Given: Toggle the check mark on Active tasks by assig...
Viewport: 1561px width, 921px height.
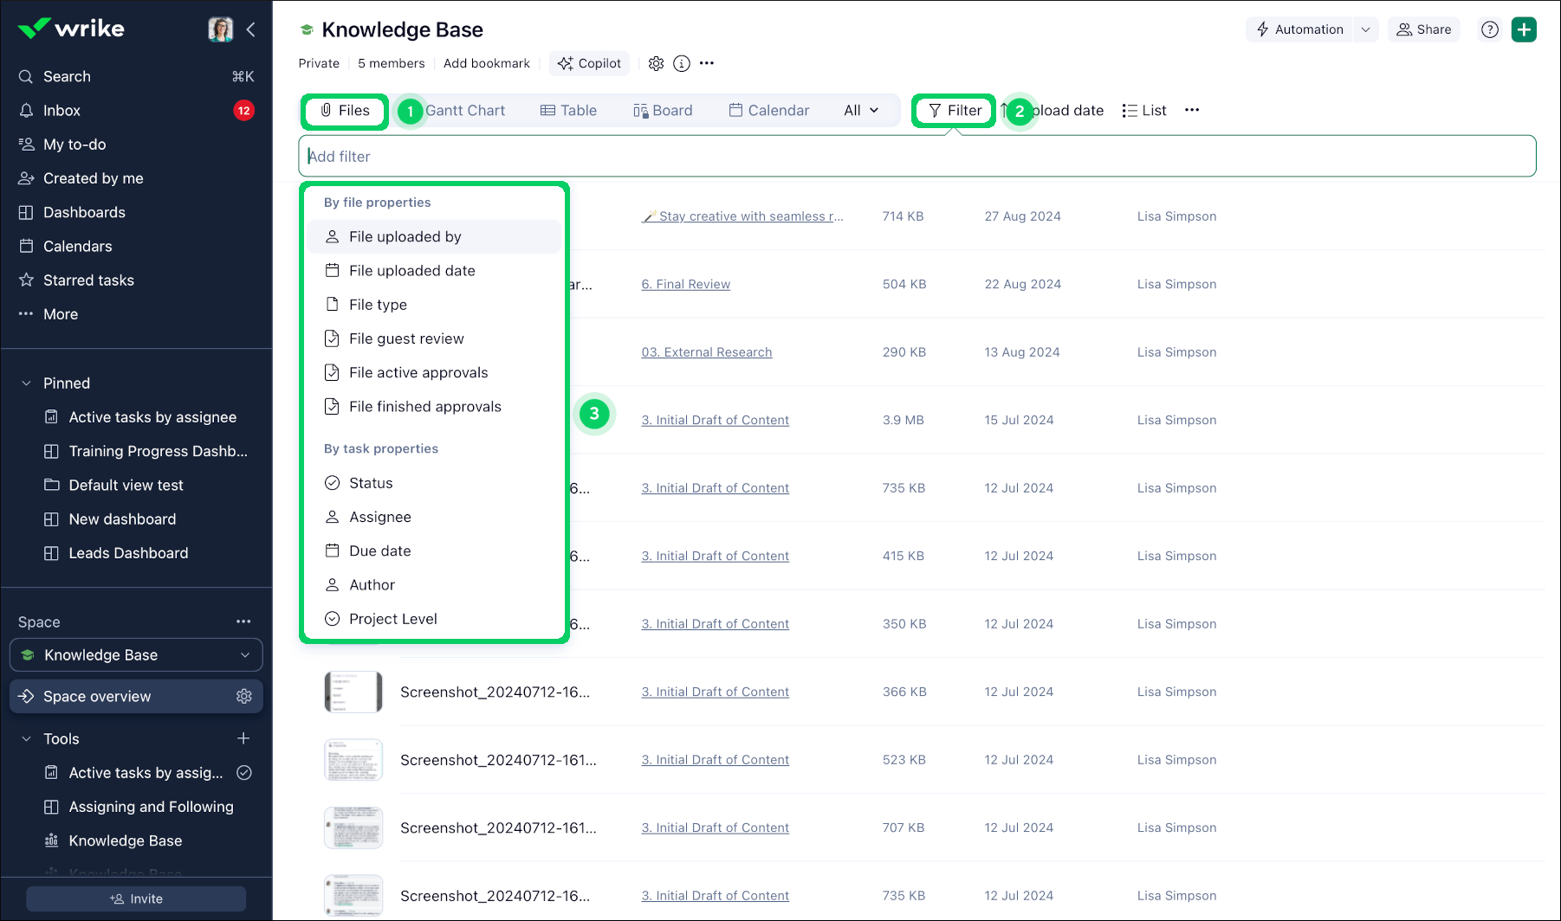Looking at the screenshot, I should (244, 773).
